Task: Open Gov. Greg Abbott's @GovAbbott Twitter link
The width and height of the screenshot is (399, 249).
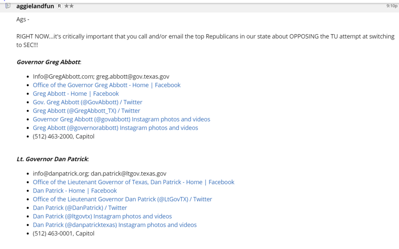Action: (x=87, y=102)
